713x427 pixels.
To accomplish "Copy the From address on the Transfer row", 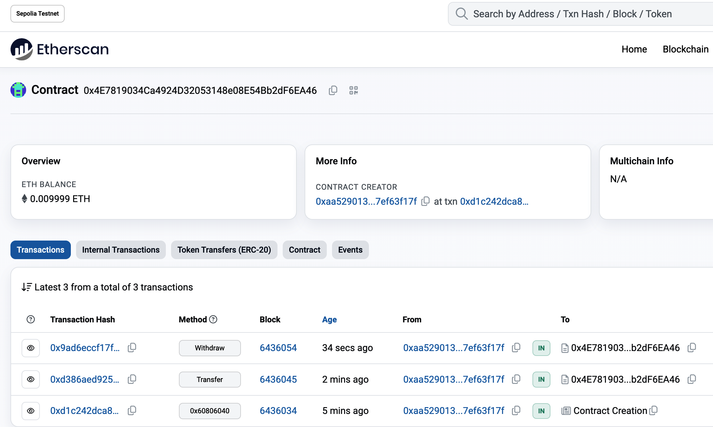I will click(x=516, y=379).
